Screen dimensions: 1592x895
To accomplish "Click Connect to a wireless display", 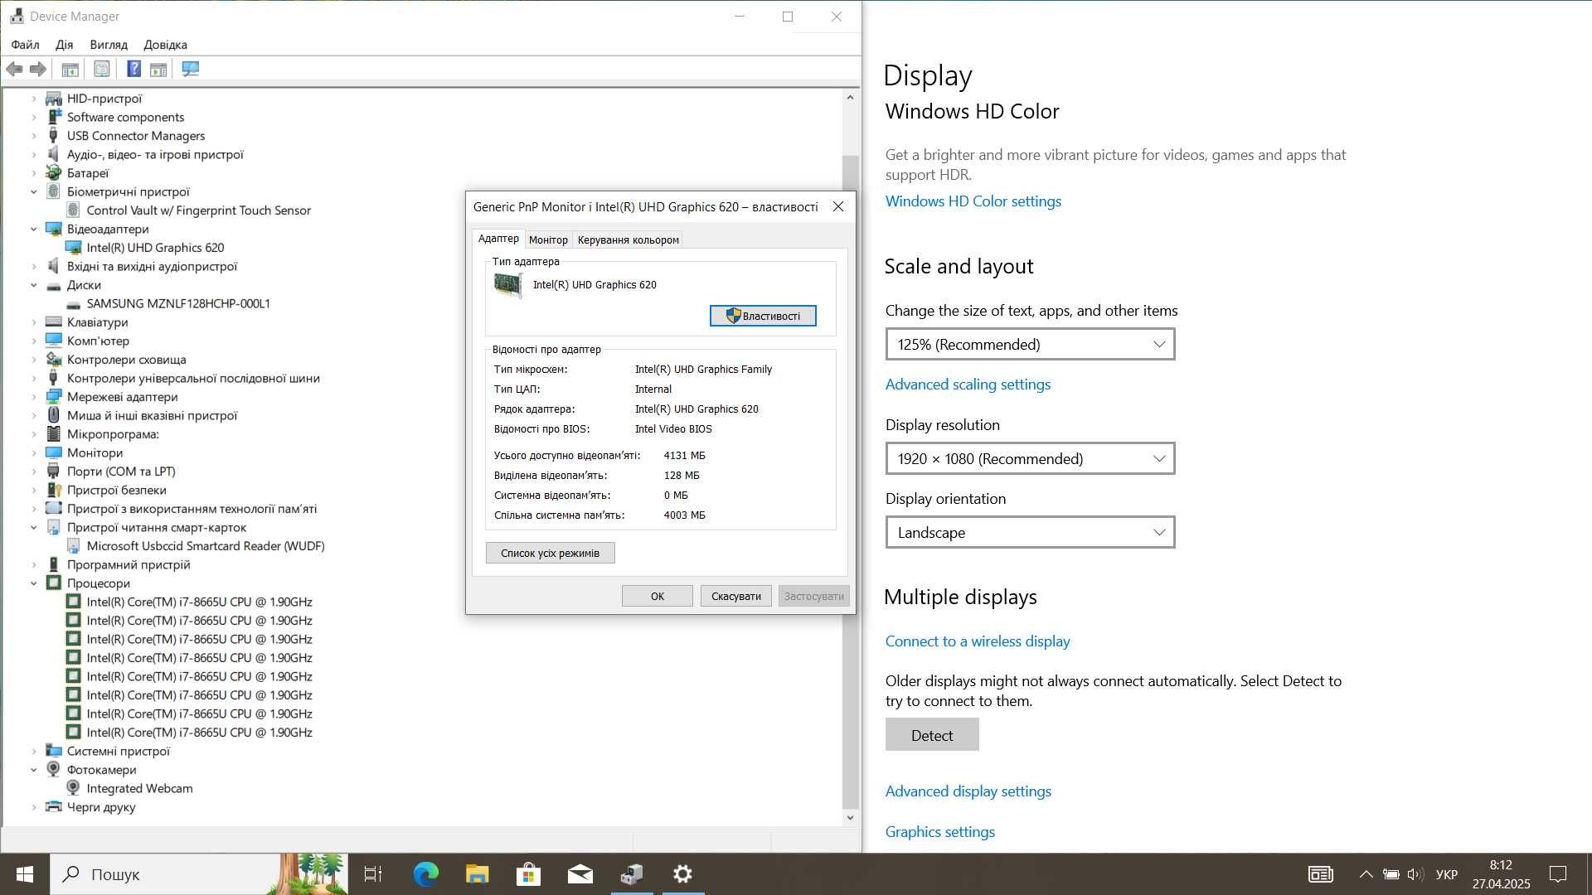I will tap(977, 641).
